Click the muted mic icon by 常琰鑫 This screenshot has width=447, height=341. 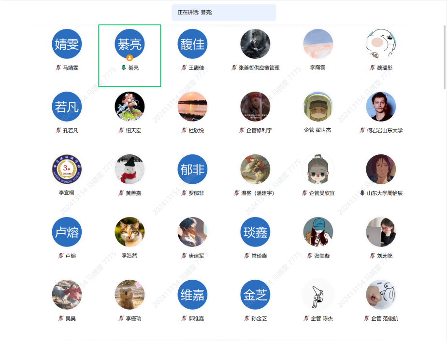tap(246, 256)
